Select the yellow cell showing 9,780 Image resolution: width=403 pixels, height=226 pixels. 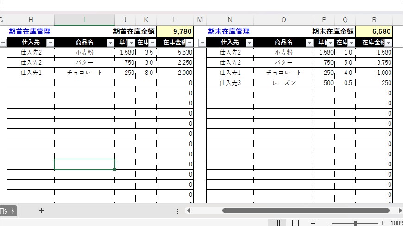pyautogui.click(x=175, y=31)
